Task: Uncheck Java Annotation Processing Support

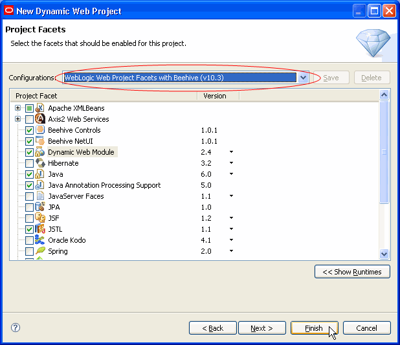Action: click(x=29, y=186)
